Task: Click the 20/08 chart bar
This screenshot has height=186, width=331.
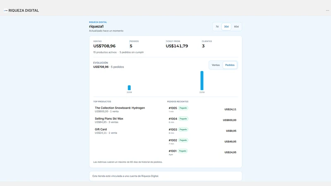Action: click(x=129, y=88)
